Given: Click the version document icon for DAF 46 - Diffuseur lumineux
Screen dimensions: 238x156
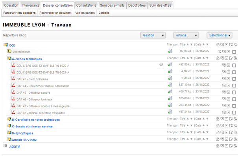Looking at the screenshot, I should 170,98.
